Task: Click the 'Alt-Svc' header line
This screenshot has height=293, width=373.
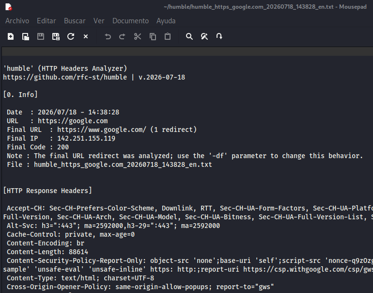Action: pos(113,226)
